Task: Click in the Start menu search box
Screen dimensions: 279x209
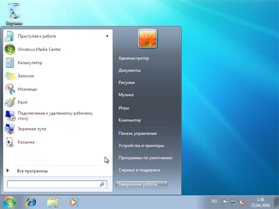Action: click(x=57, y=184)
